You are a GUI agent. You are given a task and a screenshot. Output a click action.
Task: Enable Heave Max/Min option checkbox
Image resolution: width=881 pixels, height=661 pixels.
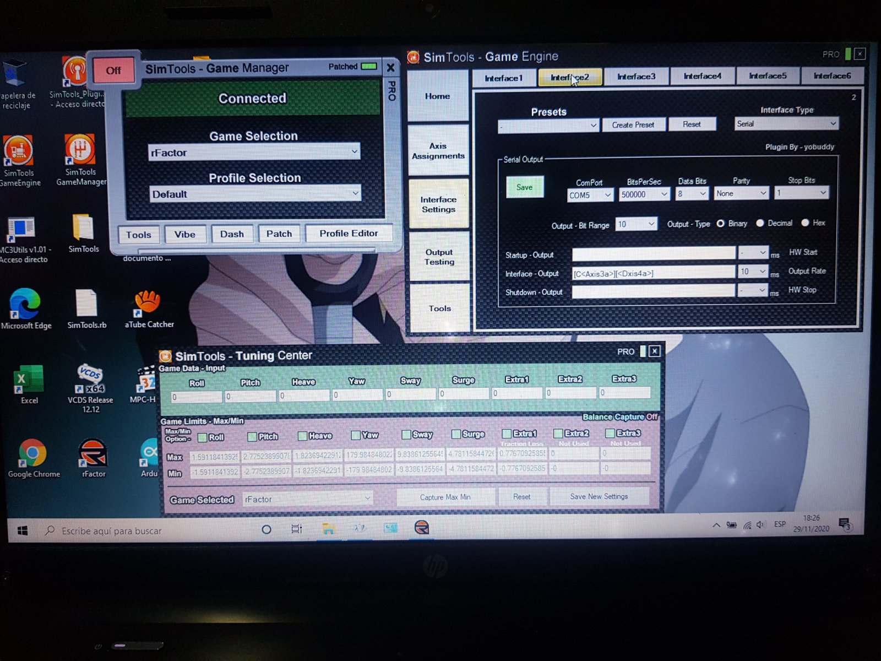click(302, 436)
